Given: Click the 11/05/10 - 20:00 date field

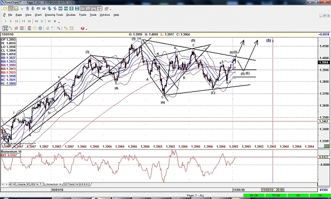Looking at the screenshot, I should (273, 190).
